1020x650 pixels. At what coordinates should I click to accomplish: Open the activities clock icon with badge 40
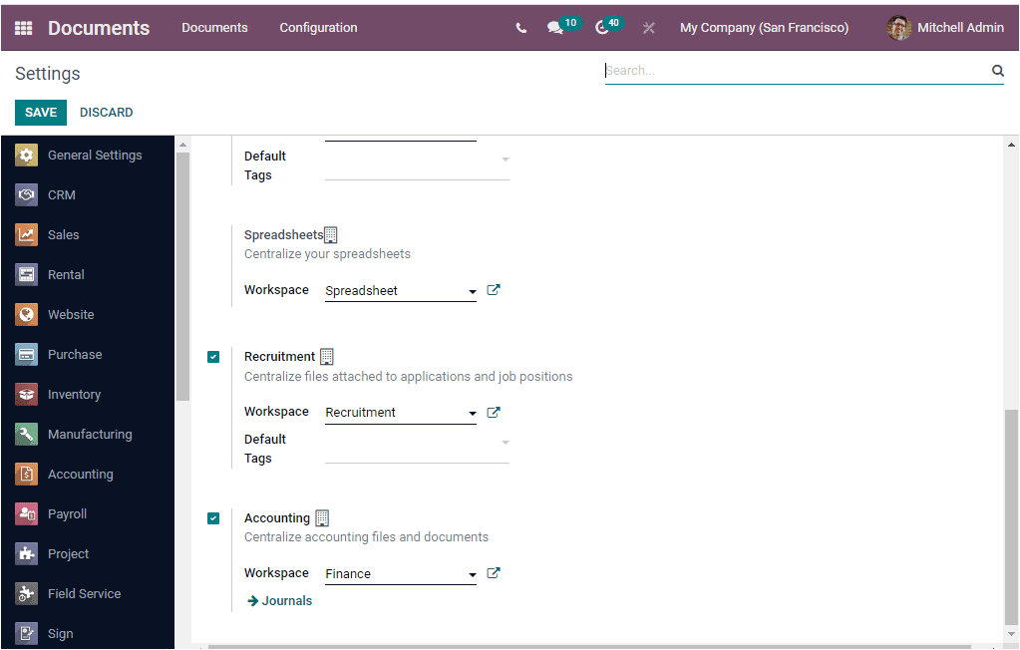pos(603,27)
